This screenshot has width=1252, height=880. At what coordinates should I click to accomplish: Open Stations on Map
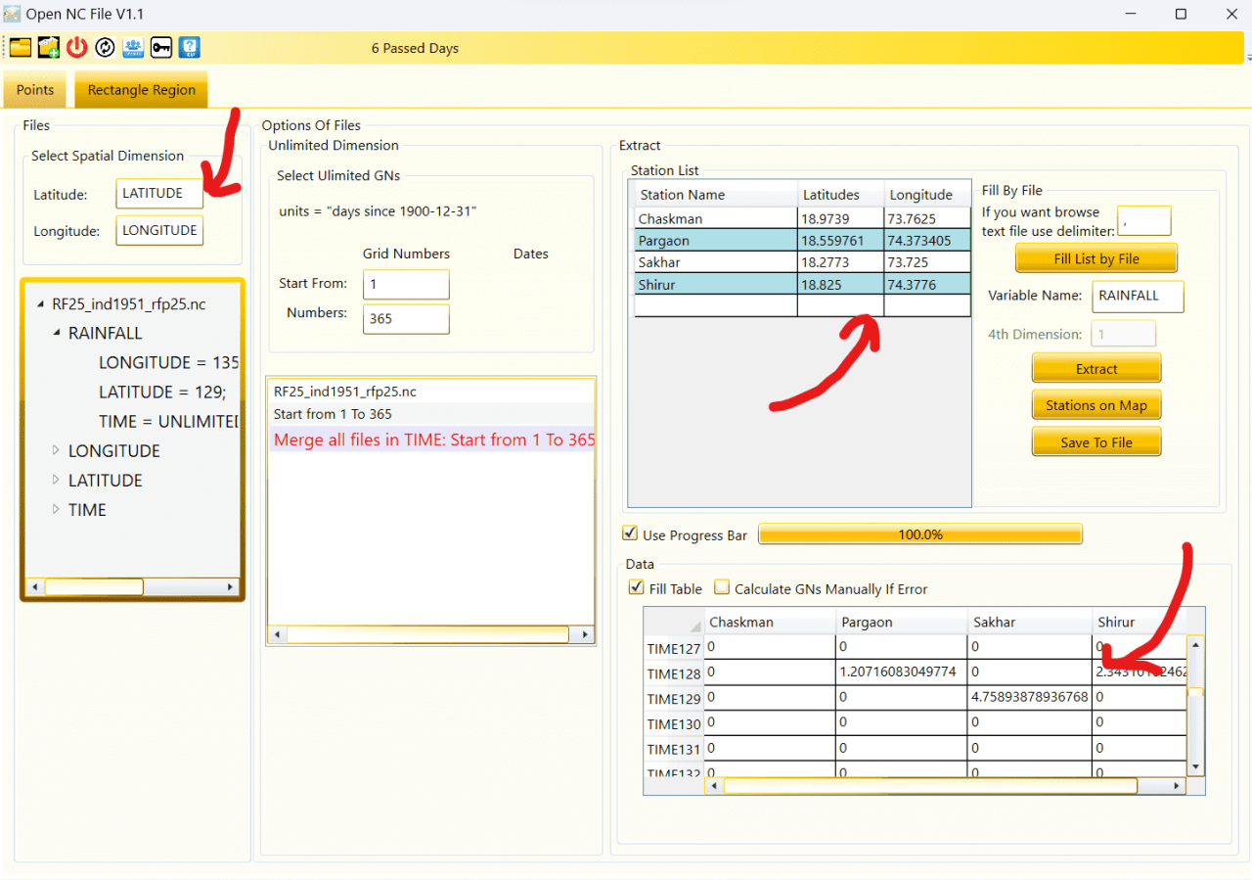1096,405
